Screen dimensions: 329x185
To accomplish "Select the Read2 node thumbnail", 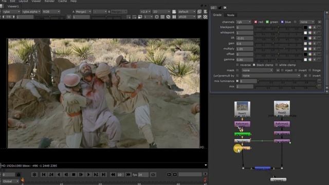I will [282, 108].
